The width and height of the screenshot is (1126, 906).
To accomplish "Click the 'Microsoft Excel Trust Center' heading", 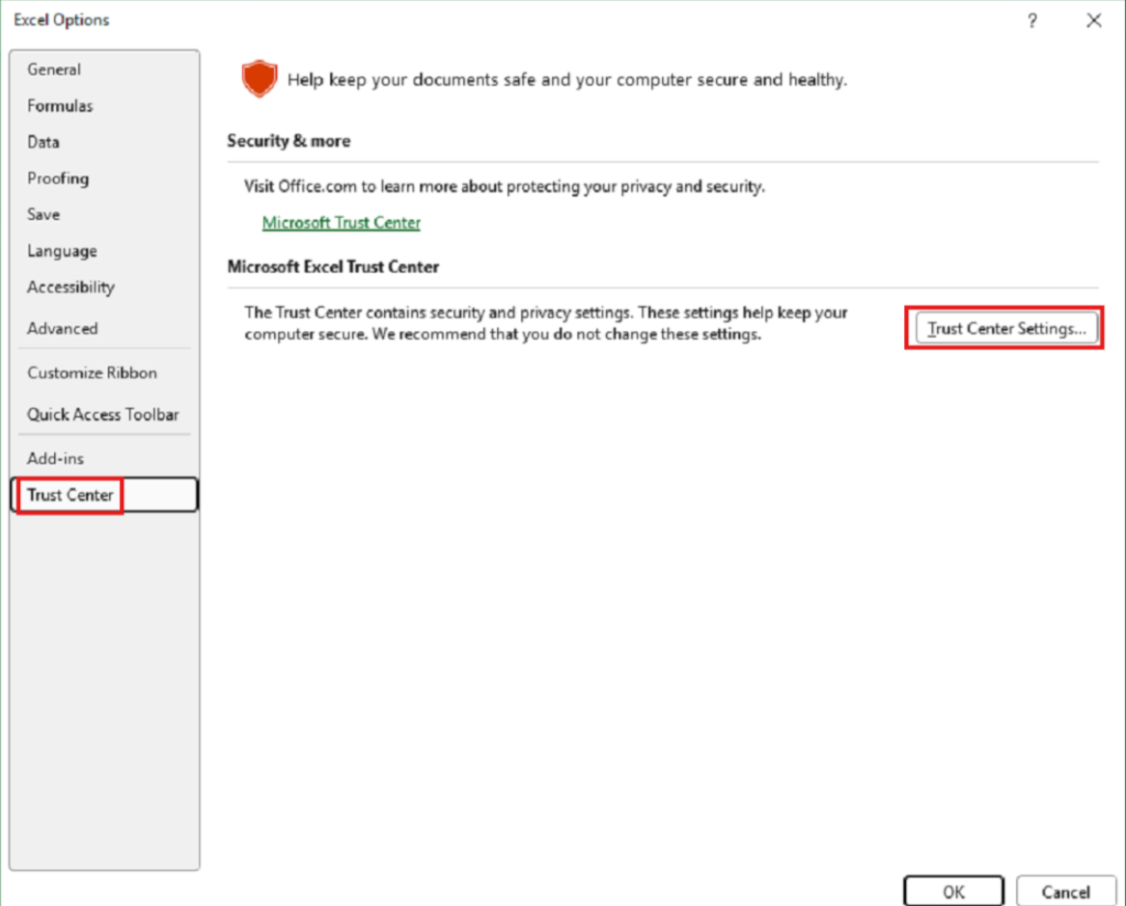I will point(333,266).
